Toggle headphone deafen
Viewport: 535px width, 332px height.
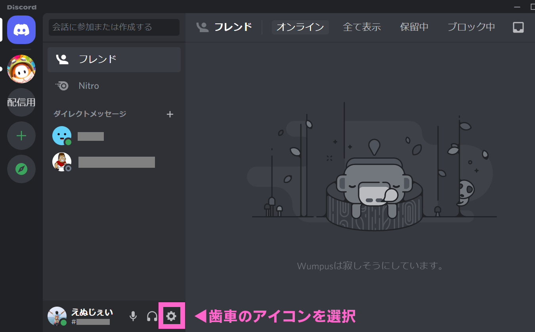(152, 316)
